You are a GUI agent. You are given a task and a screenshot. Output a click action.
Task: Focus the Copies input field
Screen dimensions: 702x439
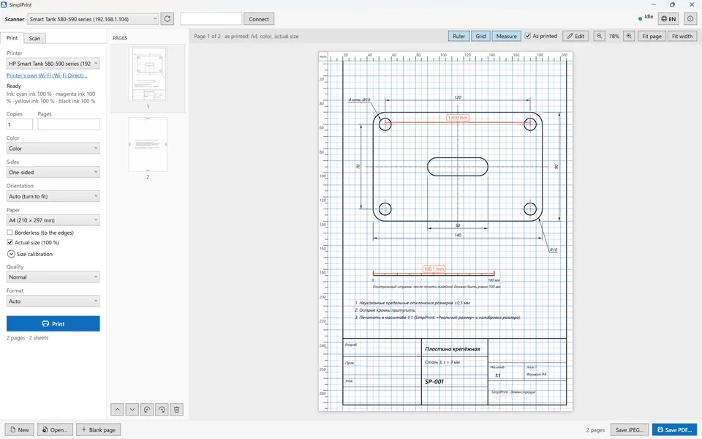pyautogui.click(x=19, y=124)
